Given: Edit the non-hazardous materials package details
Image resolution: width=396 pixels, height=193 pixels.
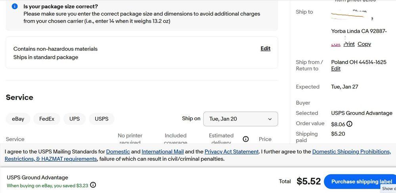Looking at the screenshot, I should pos(266,48).
